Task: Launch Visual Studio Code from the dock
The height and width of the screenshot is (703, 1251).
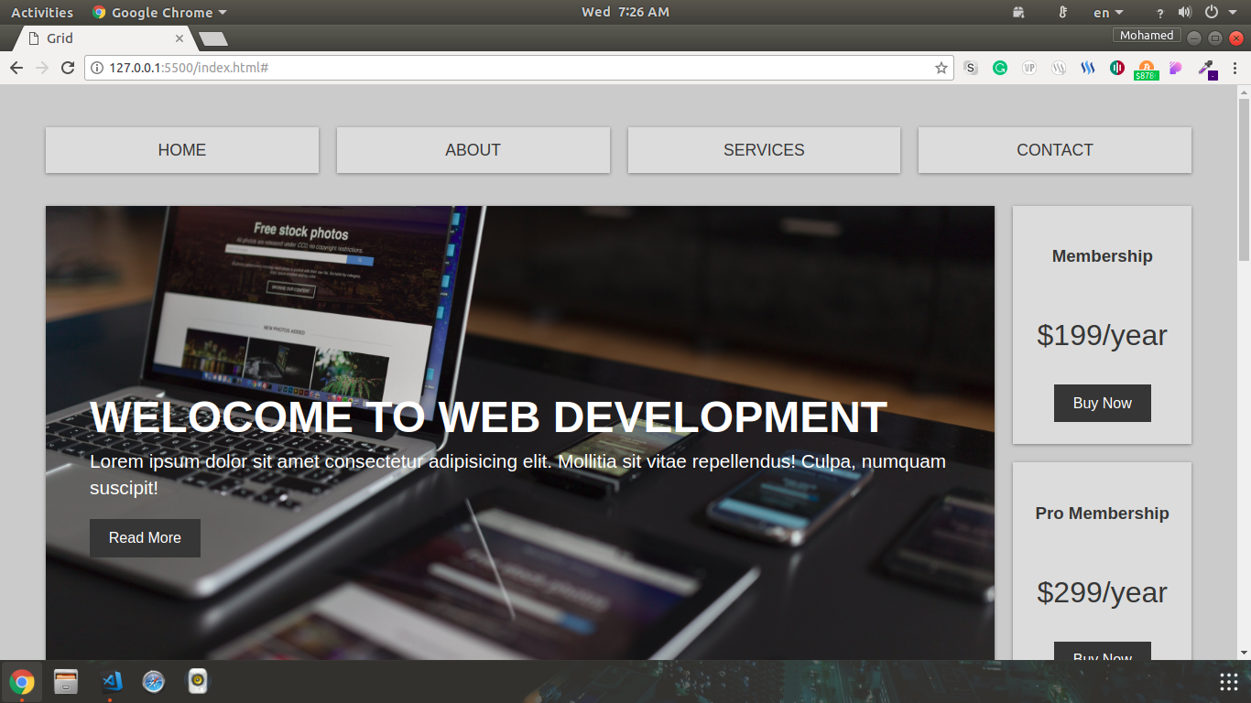Action: click(109, 681)
